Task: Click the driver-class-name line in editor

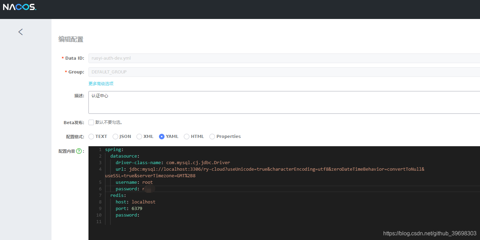Action: click(x=173, y=163)
